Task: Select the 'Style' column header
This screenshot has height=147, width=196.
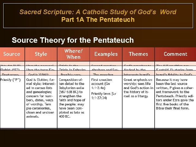Action: pyautogui.click(x=41, y=54)
